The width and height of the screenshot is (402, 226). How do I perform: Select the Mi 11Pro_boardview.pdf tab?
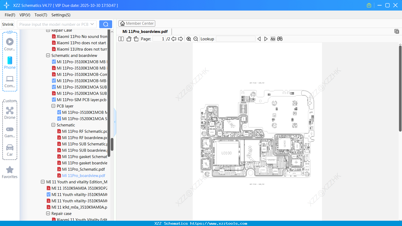(145, 32)
